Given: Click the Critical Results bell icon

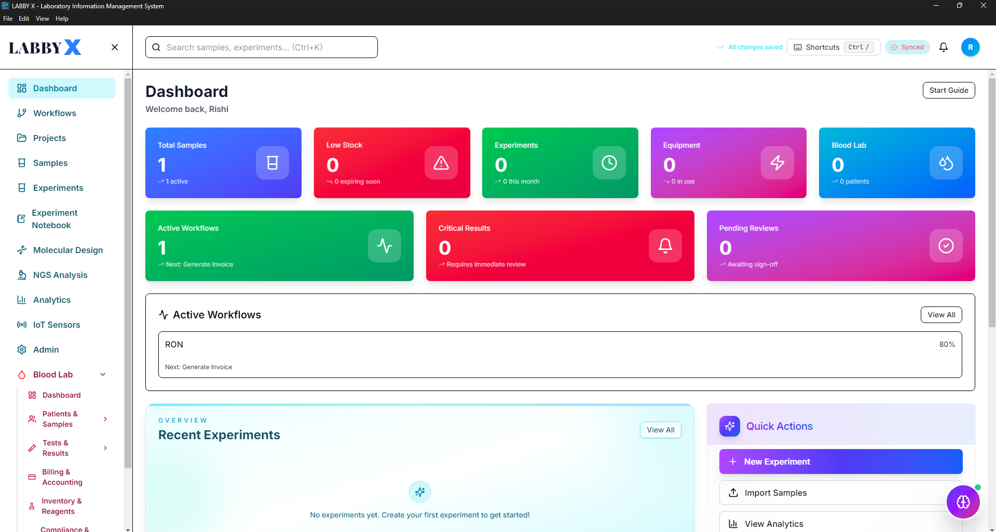Looking at the screenshot, I should 665,246.
